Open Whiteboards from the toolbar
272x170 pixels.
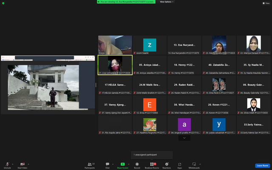pos(194,165)
